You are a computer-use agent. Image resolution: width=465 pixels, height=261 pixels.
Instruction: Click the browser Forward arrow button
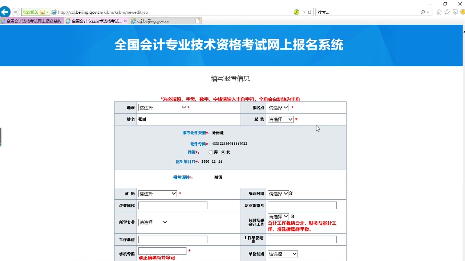16,12
